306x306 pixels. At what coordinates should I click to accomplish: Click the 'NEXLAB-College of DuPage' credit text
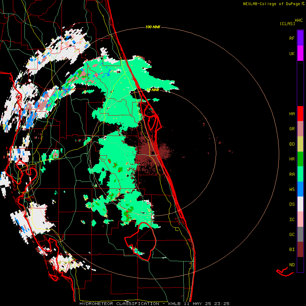(x=271, y=4)
